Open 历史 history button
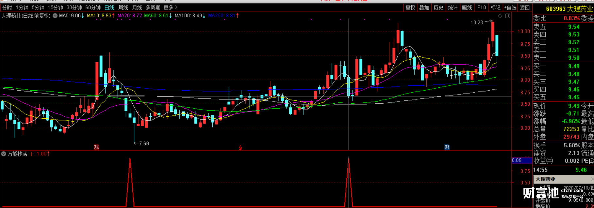The height and width of the screenshot is (208, 594). [438, 7]
